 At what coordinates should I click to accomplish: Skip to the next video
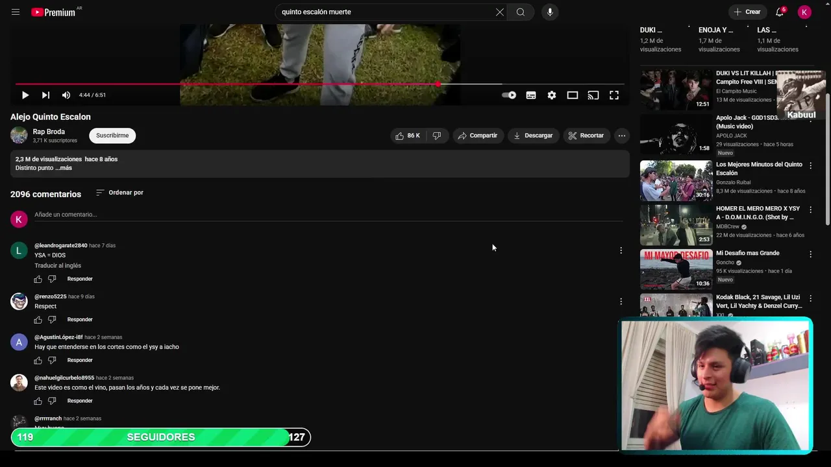click(45, 95)
